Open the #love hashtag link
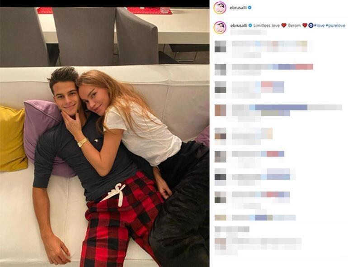This screenshot has width=348, height=267. coord(319,25)
